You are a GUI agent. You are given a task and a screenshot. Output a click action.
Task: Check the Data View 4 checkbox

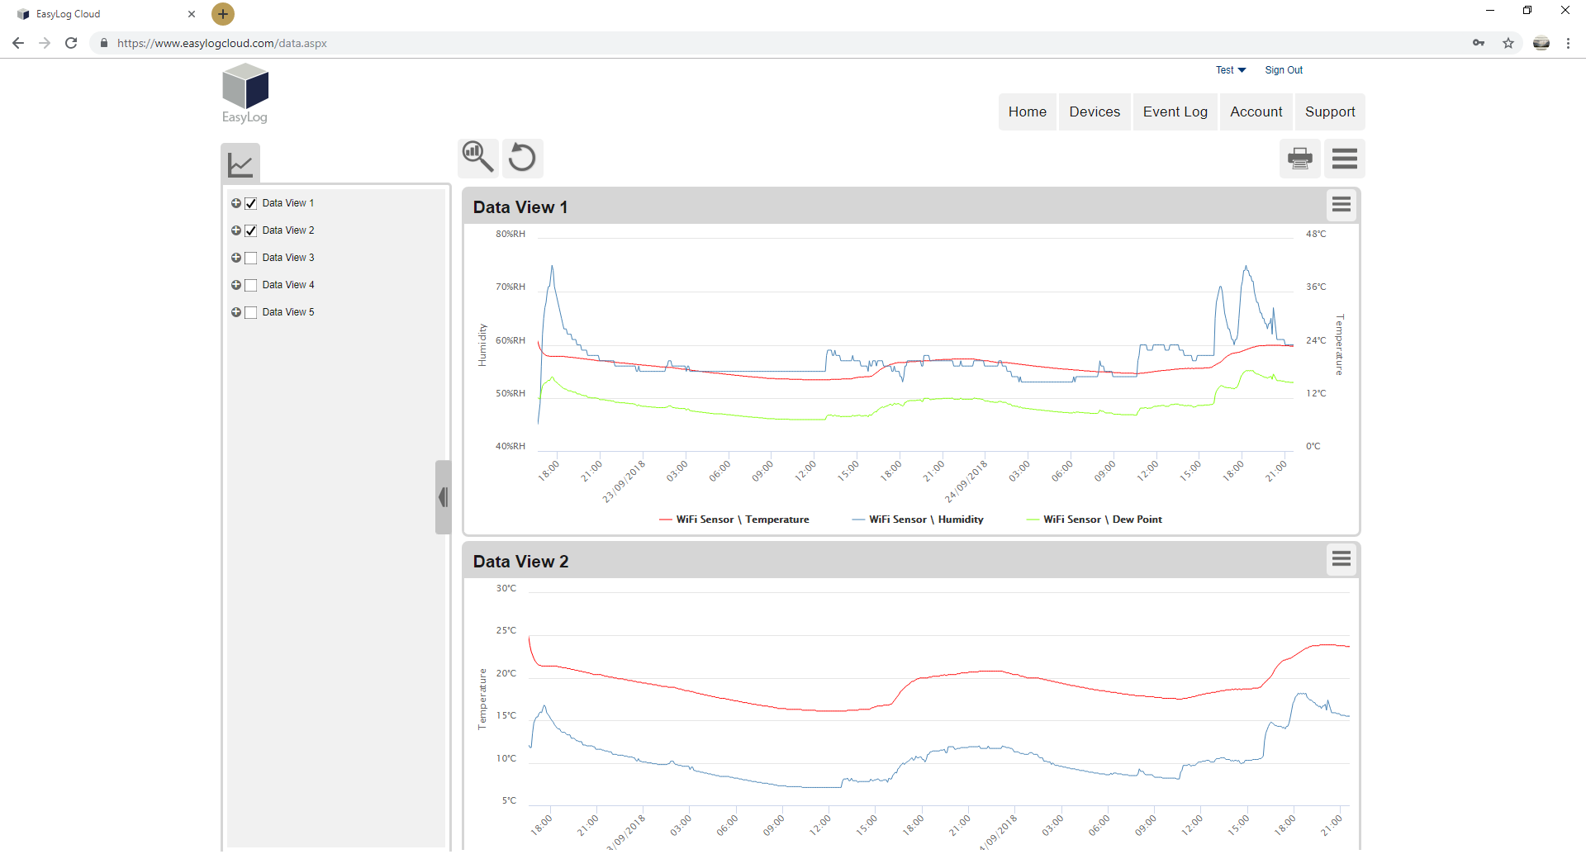(251, 285)
